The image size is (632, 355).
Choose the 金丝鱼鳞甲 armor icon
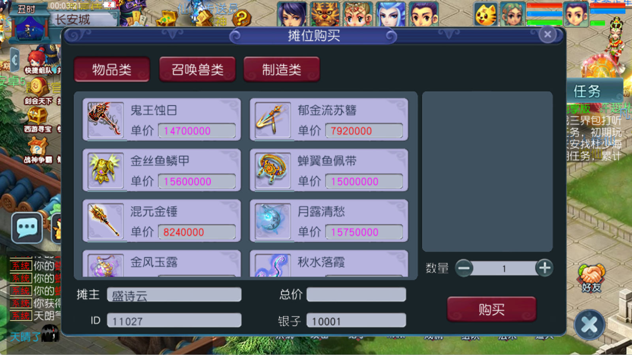(105, 170)
